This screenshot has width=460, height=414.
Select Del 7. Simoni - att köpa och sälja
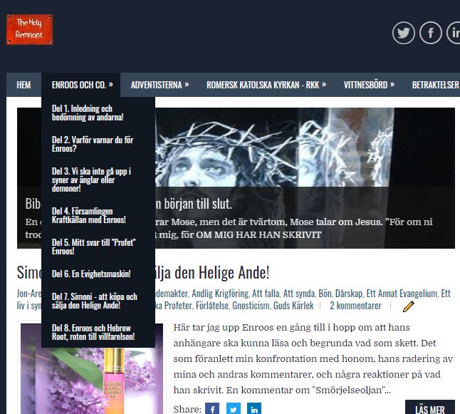95,301
